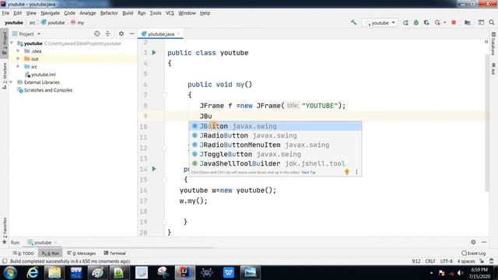Click the Profiler run icon
This screenshot has height=280, width=498.
[437, 23]
